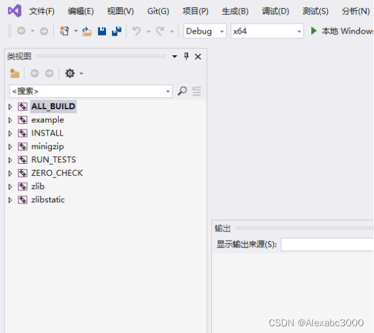Click the ZERO_CHECK project icon
The width and height of the screenshot is (374, 333).
click(23, 173)
